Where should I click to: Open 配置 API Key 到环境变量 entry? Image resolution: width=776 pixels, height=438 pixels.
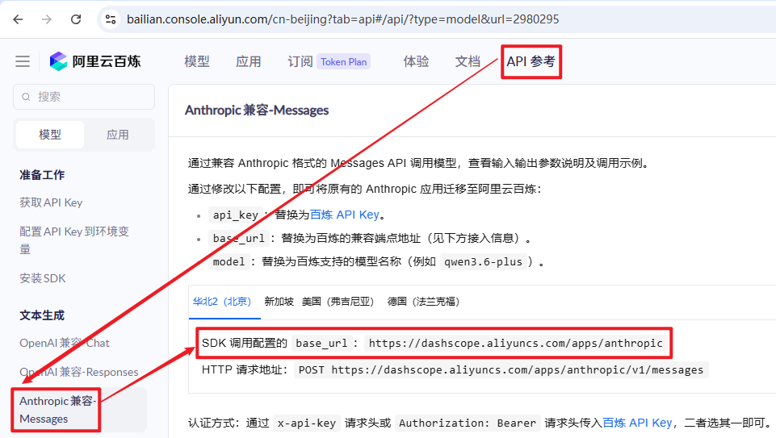[x=74, y=240]
